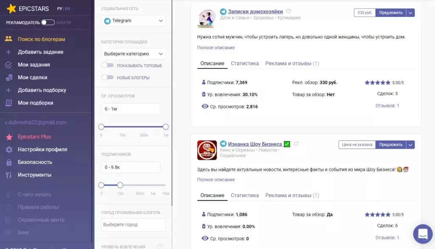Screen dimensions: 435x249
Task: Click the people icon beside Поиск по блогерам
Action: click(x=8, y=39)
